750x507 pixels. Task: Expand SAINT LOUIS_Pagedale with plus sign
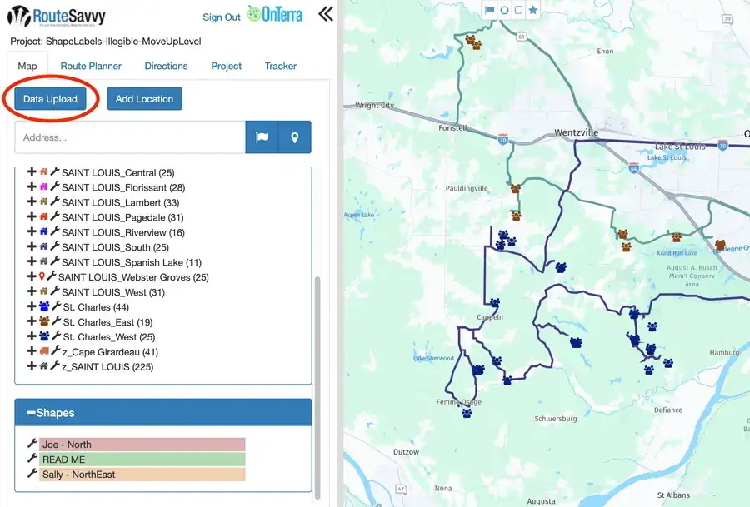pyautogui.click(x=32, y=216)
